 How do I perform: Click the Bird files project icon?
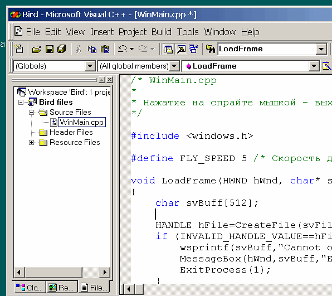pyautogui.click(x=32, y=102)
